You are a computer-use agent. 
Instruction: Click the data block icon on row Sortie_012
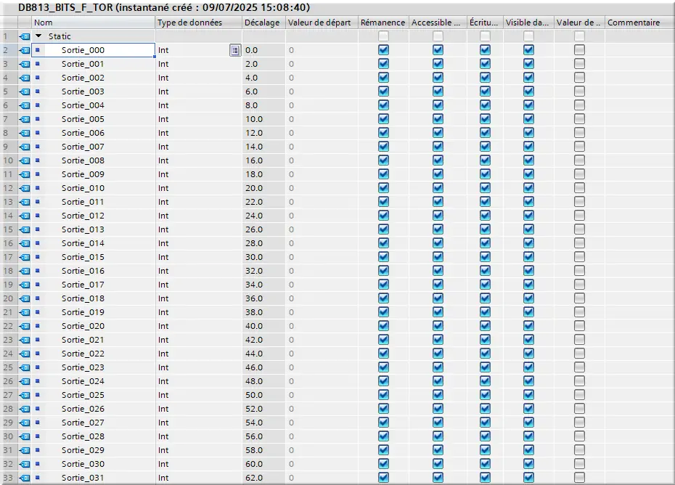click(25, 216)
